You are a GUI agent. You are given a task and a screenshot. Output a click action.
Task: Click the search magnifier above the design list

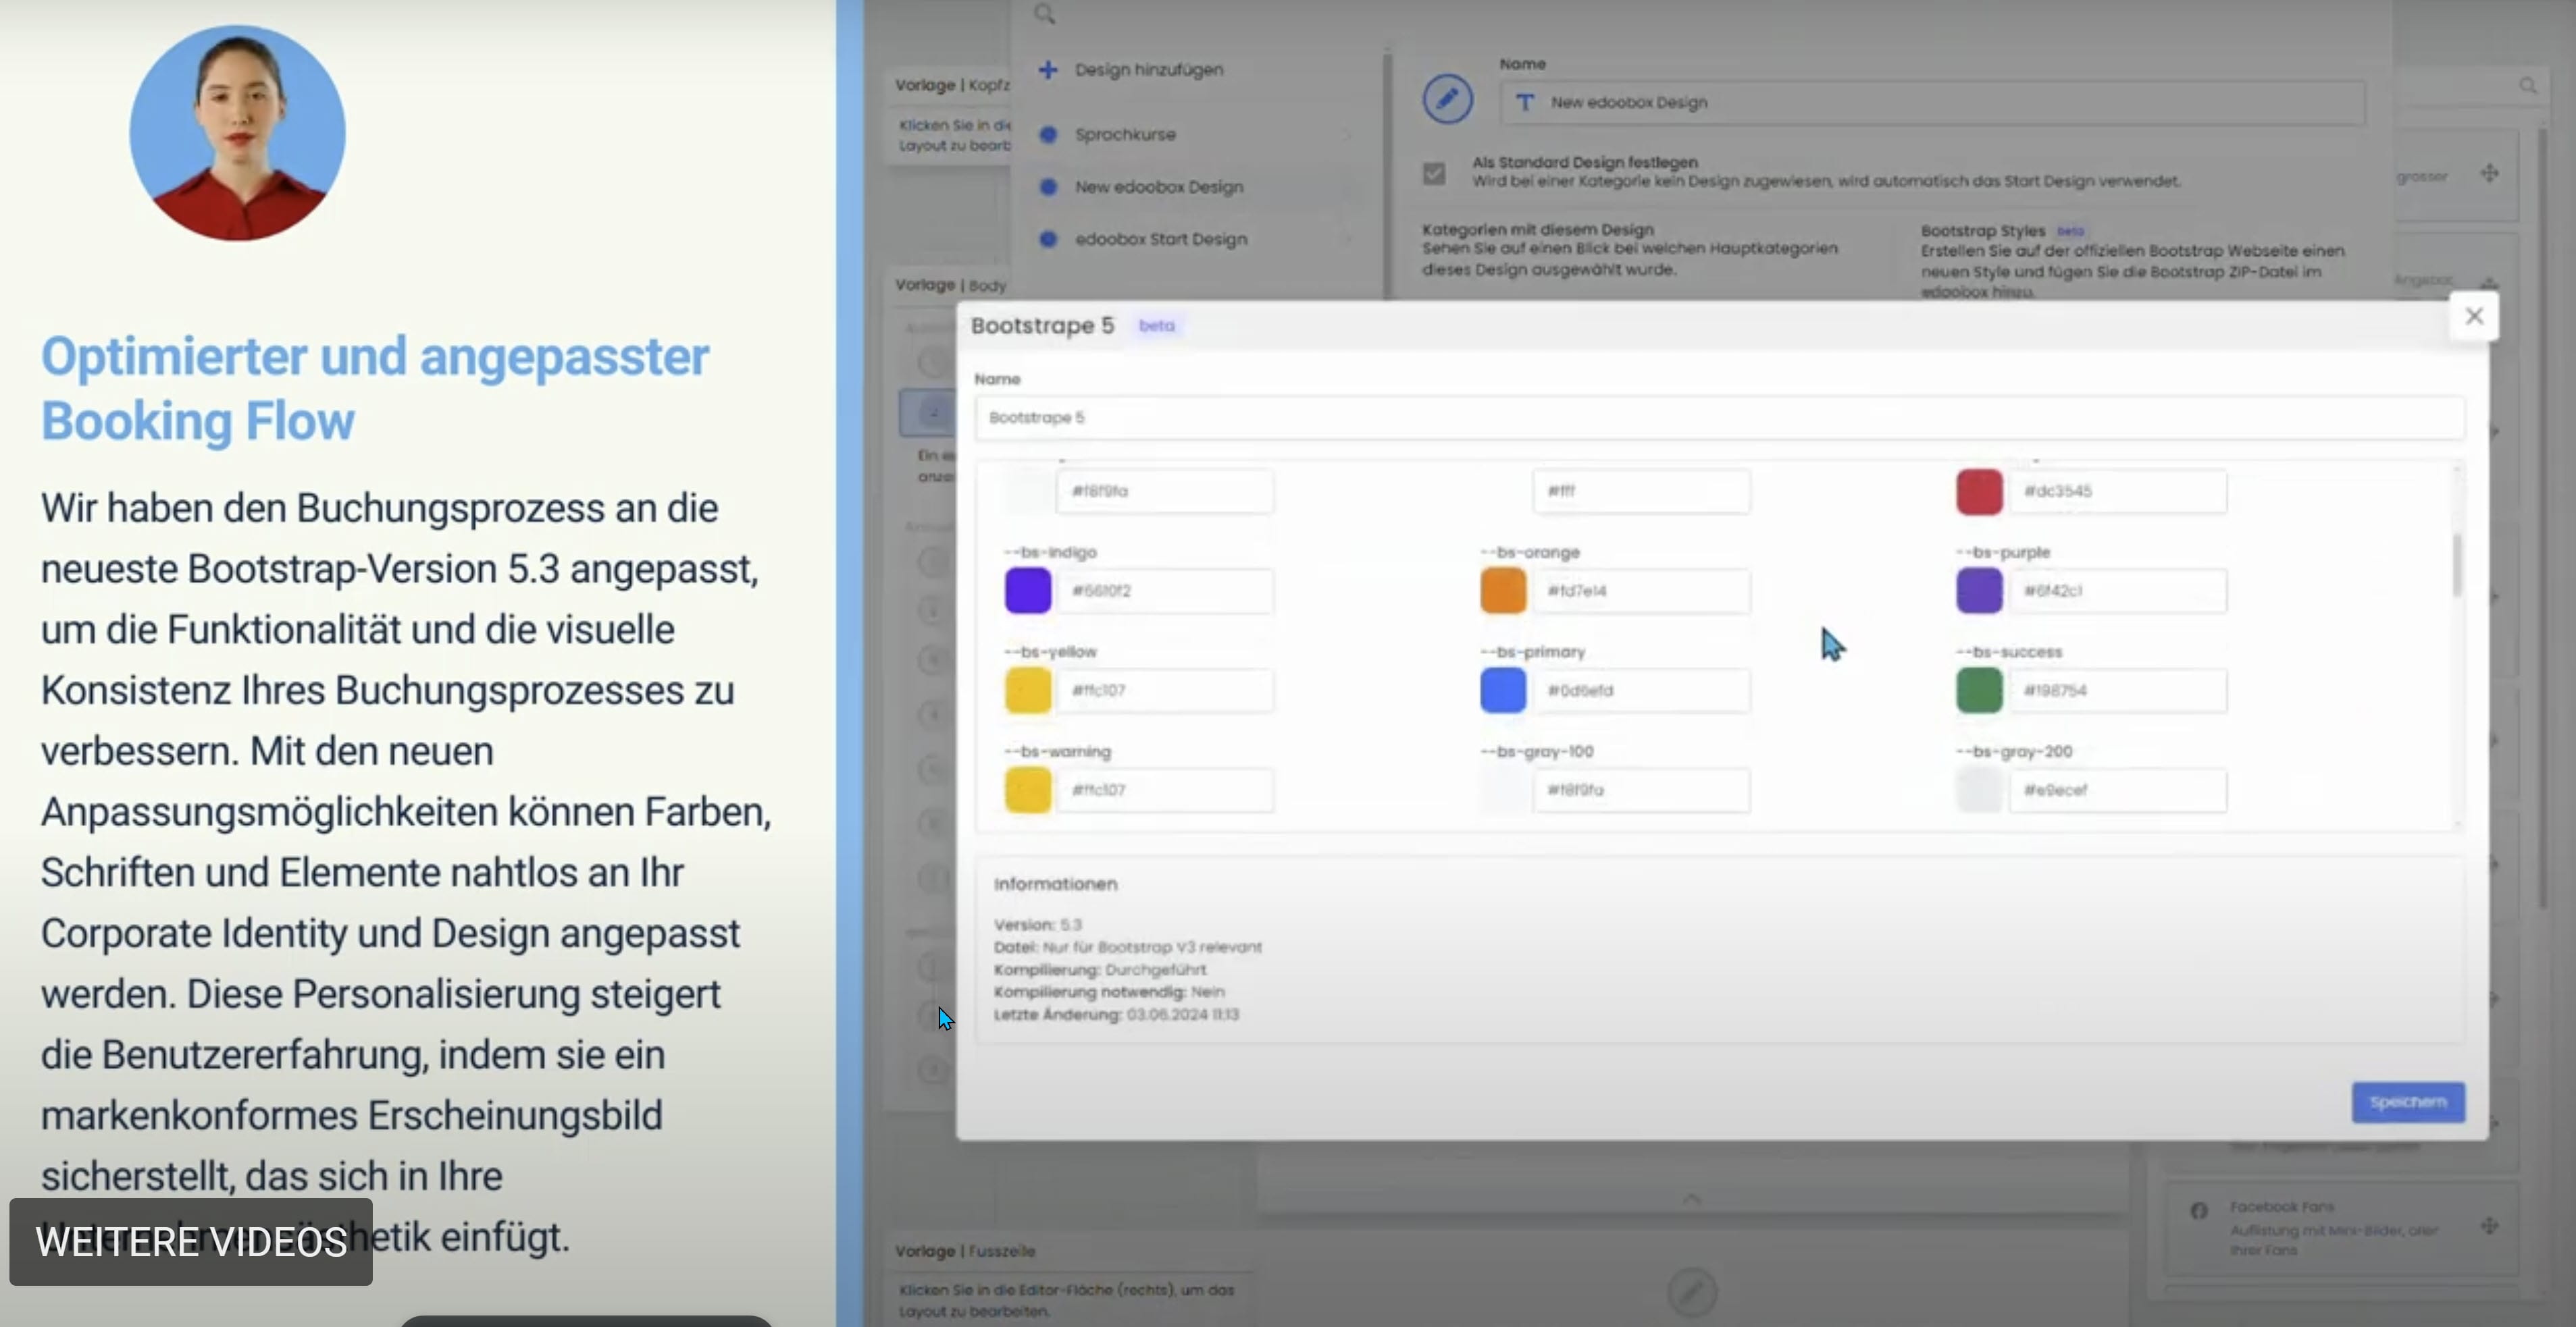pos(1044,14)
